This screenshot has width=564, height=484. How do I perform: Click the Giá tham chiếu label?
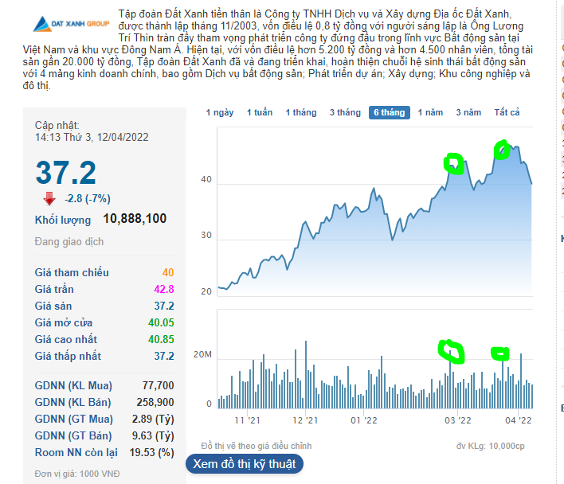coord(72,272)
